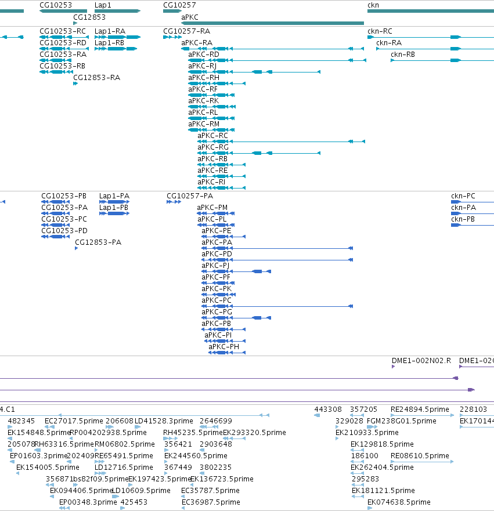Select the aPKC-PK protein label

point(217,289)
